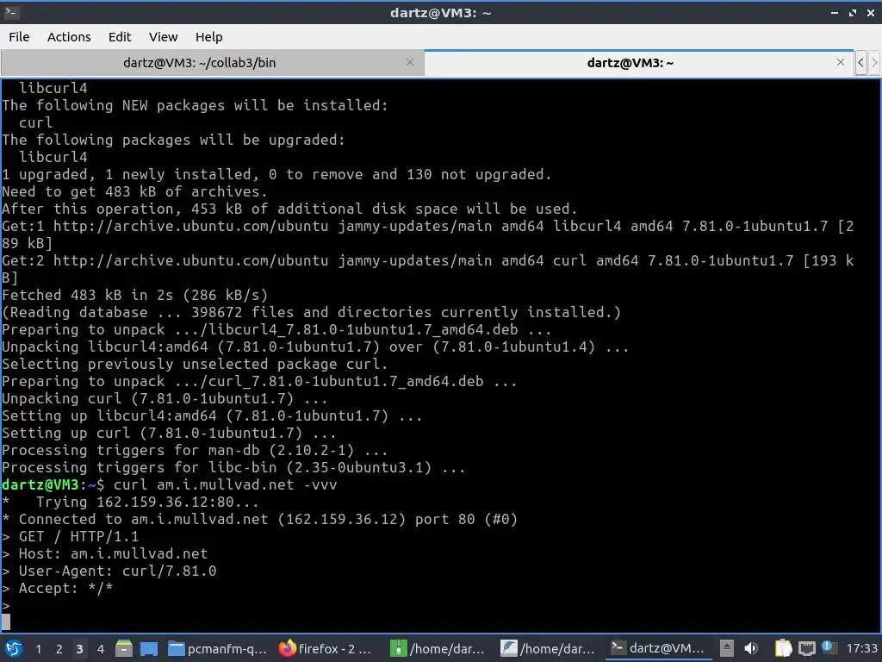Viewport: 882px width, 662px height.
Task: Maximize the terminal window
Action: click(853, 12)
